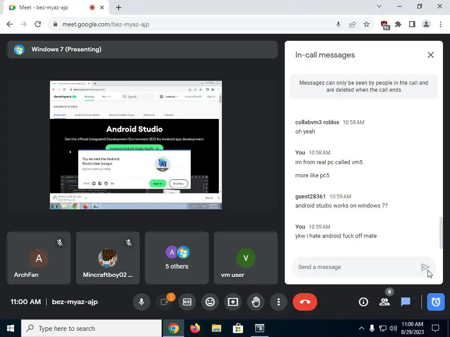The height and width of the screenshot is (337, 450).
Task: Raise your hand in the meeting
Action: click(x=256, y=302)
